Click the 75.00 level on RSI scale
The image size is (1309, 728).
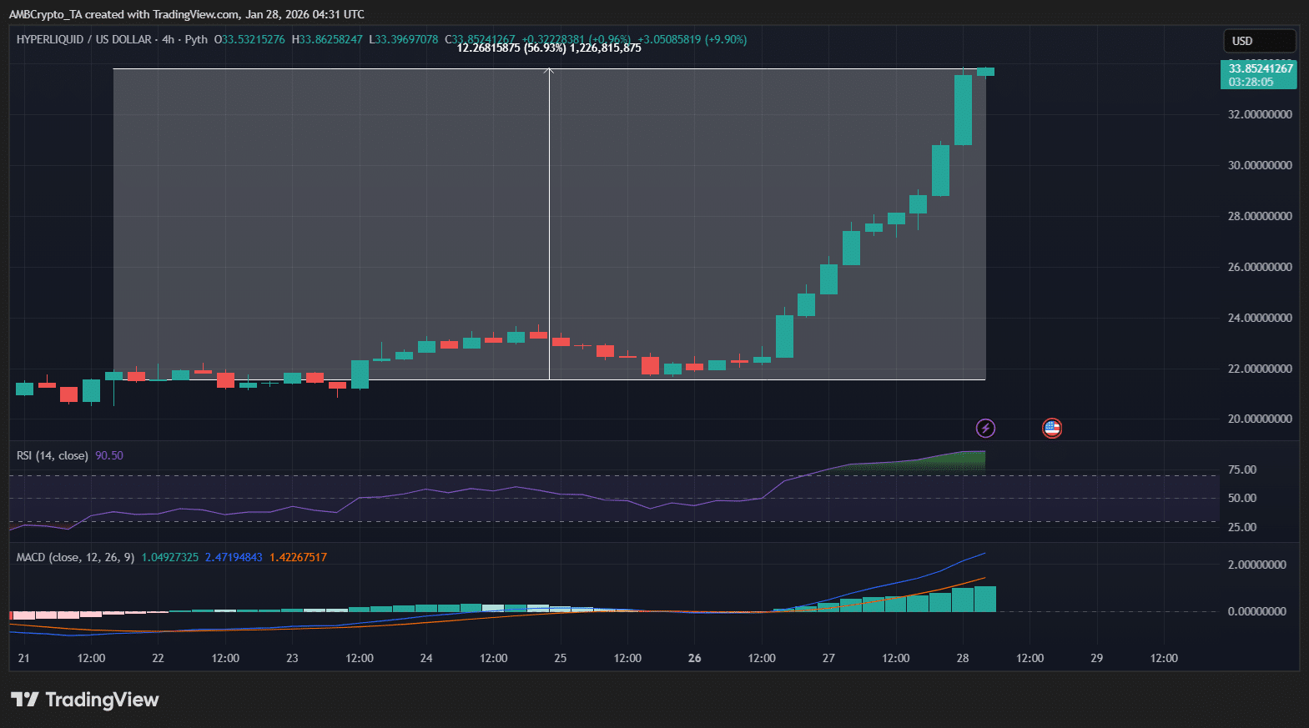pos(1241,469)
